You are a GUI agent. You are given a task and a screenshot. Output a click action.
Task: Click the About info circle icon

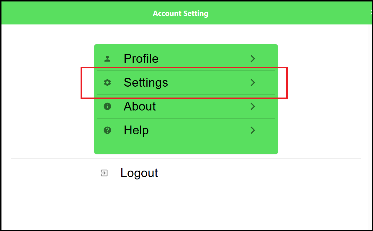coord(107,106)
